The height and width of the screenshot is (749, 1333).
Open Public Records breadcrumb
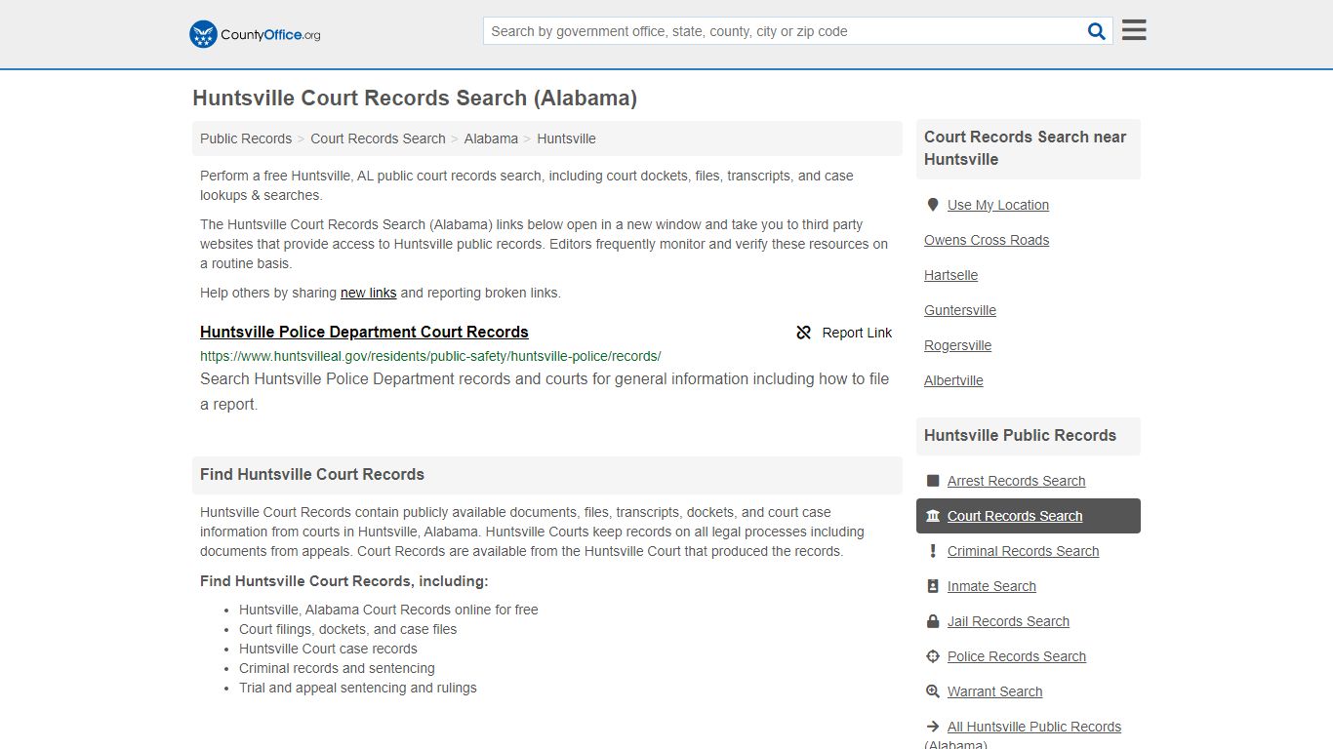pyautogui.click(x=246, y=138)
